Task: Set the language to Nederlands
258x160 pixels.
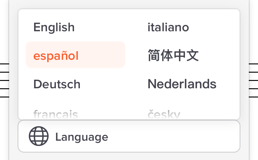Action: click(x=182, y=84)
